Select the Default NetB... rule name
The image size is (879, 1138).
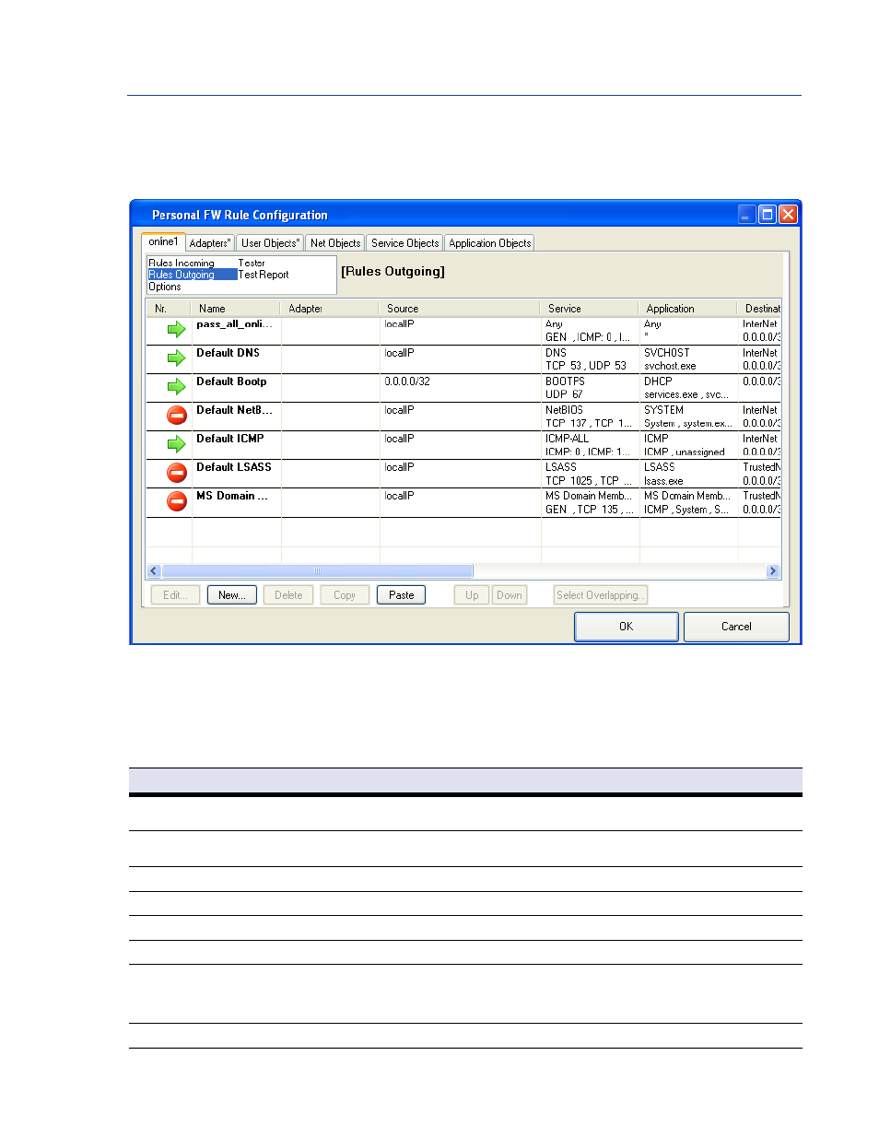[x=234, y=410]
